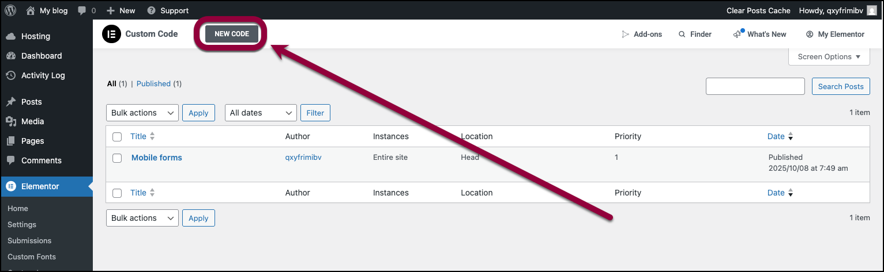This screenshot has height=272, width=884.
Task: Toggle the select-all checkbox in table header
Action: pos(117,137)
